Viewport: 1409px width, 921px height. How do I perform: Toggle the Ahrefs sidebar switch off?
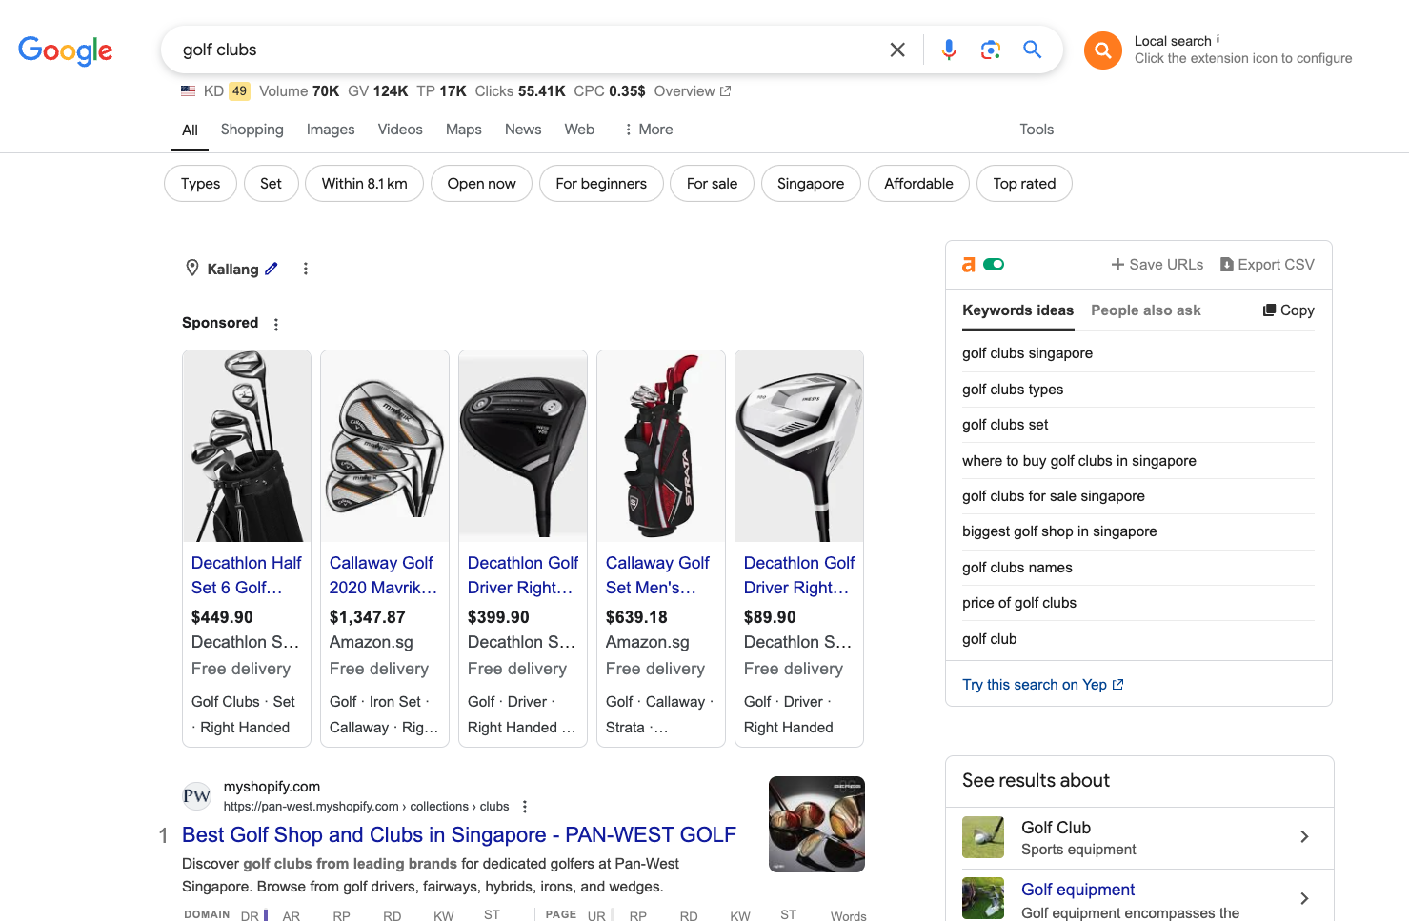[x=994, y=265]
